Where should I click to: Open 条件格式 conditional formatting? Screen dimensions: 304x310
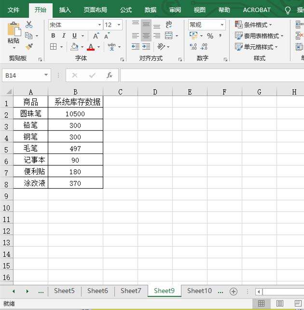253,25
